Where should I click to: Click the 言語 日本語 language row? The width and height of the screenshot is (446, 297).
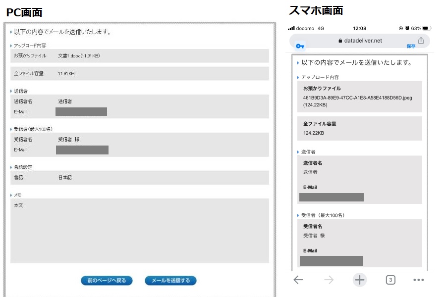coord(140,178)
